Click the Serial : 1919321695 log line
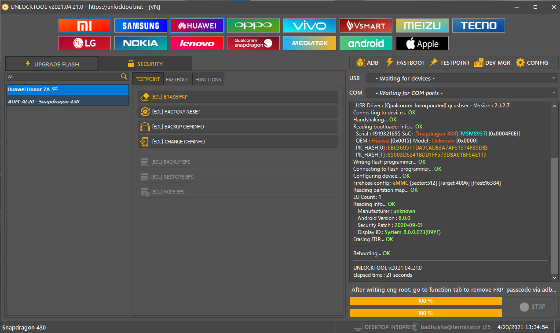 click(x=438, y=134)
